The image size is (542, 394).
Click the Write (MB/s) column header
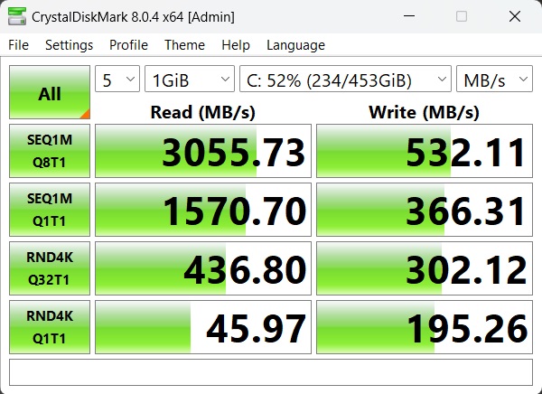[x=425, y=112]
